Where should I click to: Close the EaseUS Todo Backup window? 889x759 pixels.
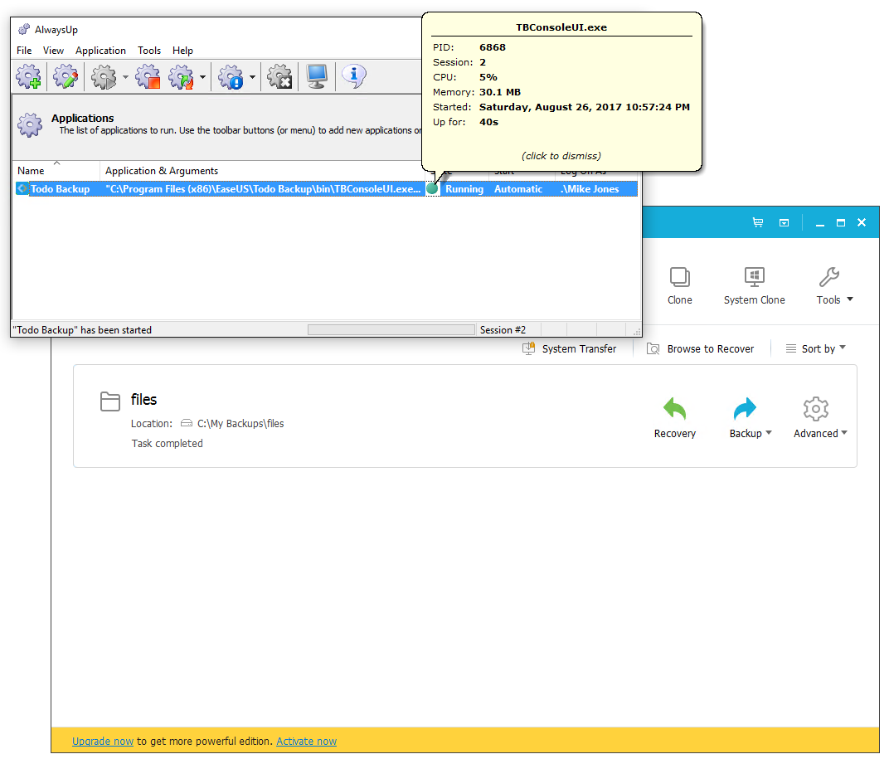point(862,222)
